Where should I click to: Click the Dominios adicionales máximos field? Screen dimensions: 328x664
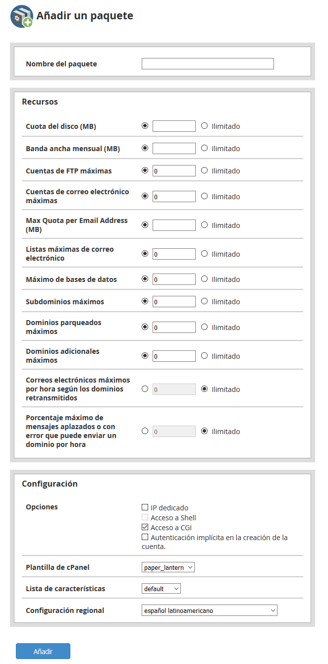174,356
